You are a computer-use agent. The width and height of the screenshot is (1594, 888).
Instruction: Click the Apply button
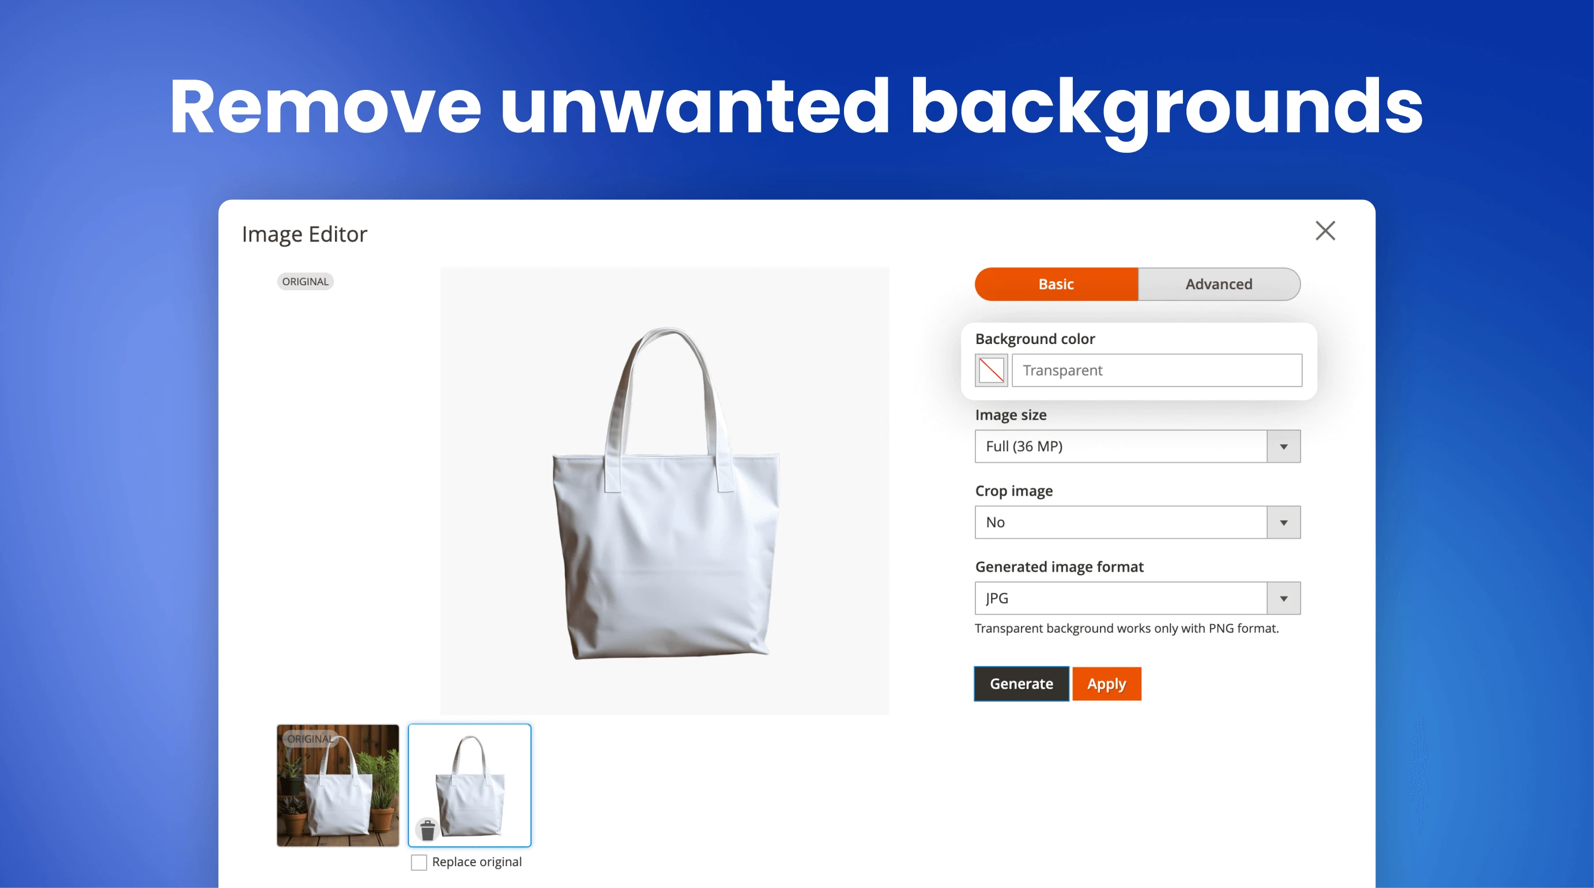(1106, 682)
